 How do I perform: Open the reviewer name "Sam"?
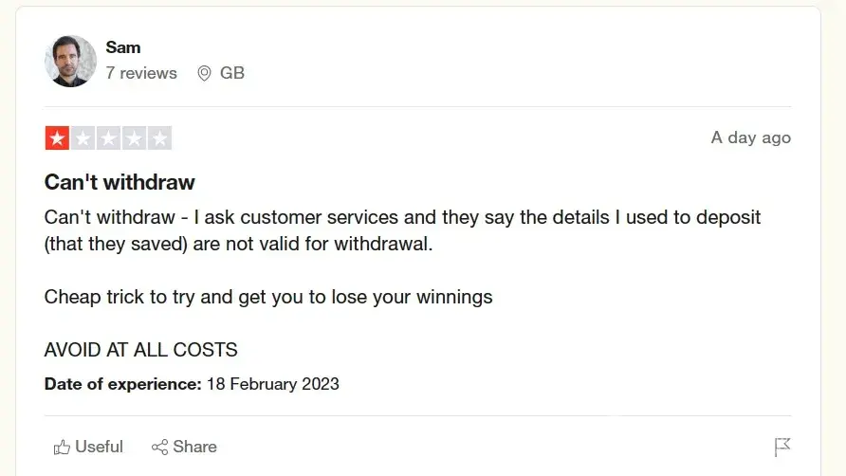(x=123, y=46)
